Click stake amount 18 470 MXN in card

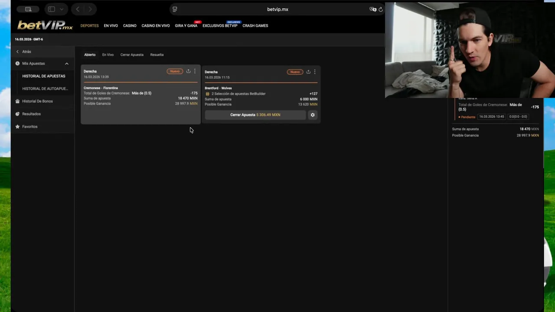tap(188, 98)
